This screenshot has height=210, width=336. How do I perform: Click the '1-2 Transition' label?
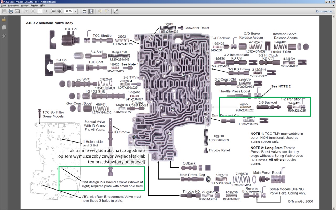pos(291,99)
